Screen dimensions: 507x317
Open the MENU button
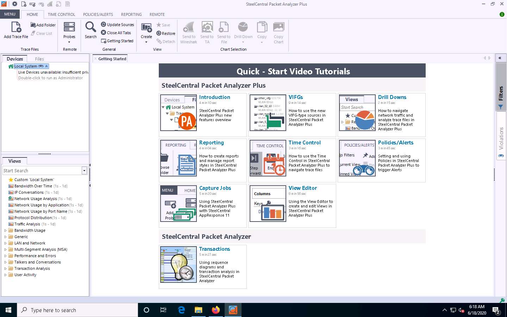(x=10, y=14)
